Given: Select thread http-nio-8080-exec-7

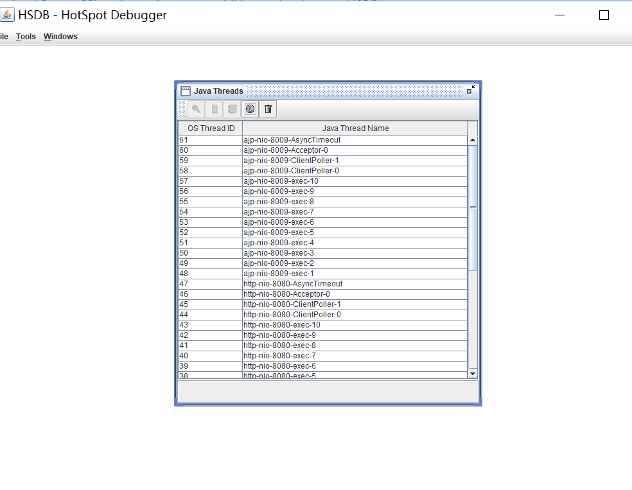Looking at the screenshot, I should (x=355, y=356).
